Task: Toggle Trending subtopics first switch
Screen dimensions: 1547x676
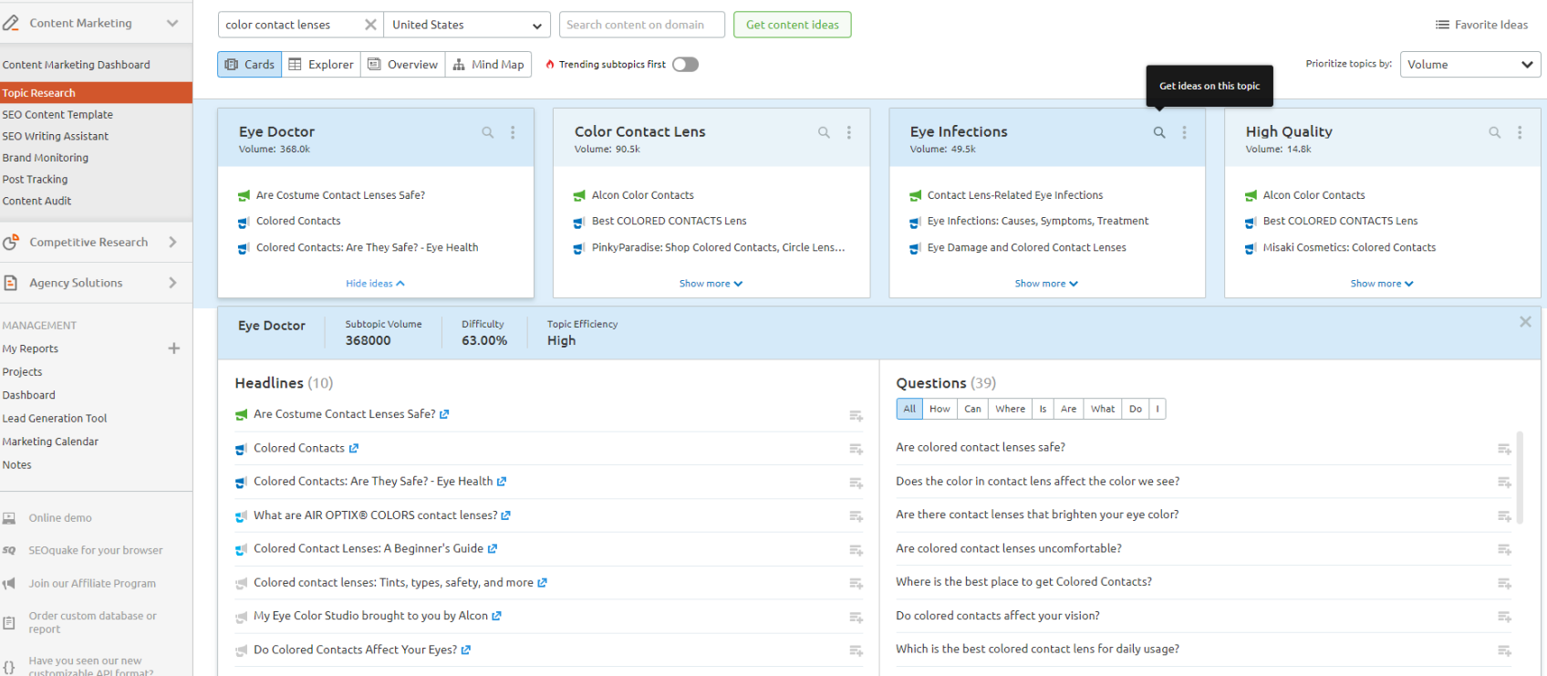Action: pos(685,64)
